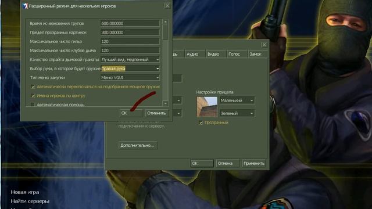Click 'Дополнительно...' button

[138, 145]
